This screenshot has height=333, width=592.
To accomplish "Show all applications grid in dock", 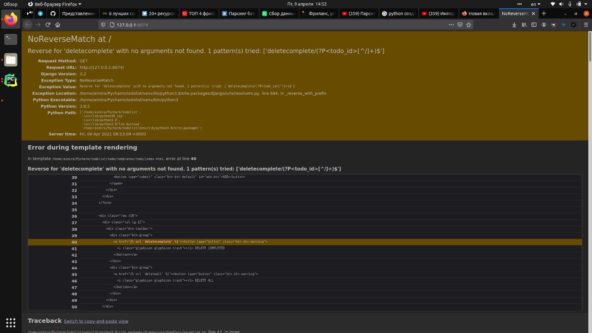I will pos(11,322).
